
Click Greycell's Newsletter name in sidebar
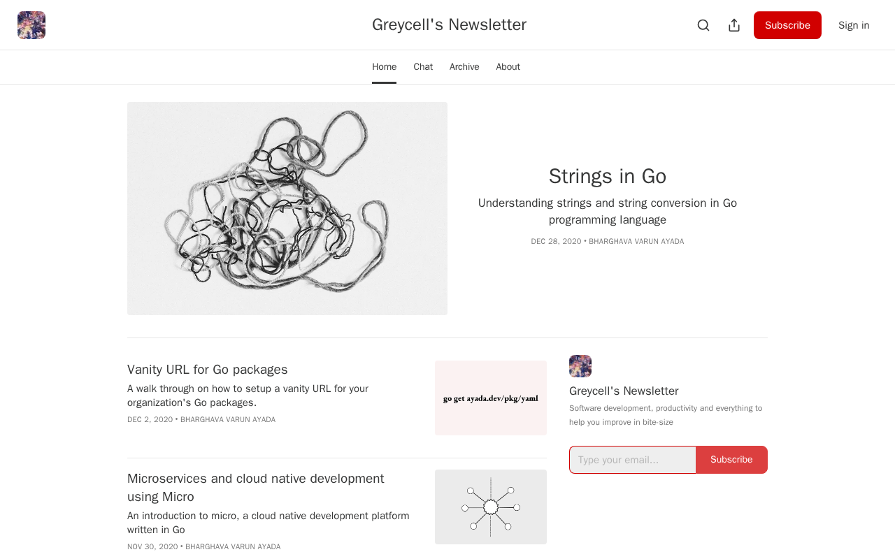(624, 391)
